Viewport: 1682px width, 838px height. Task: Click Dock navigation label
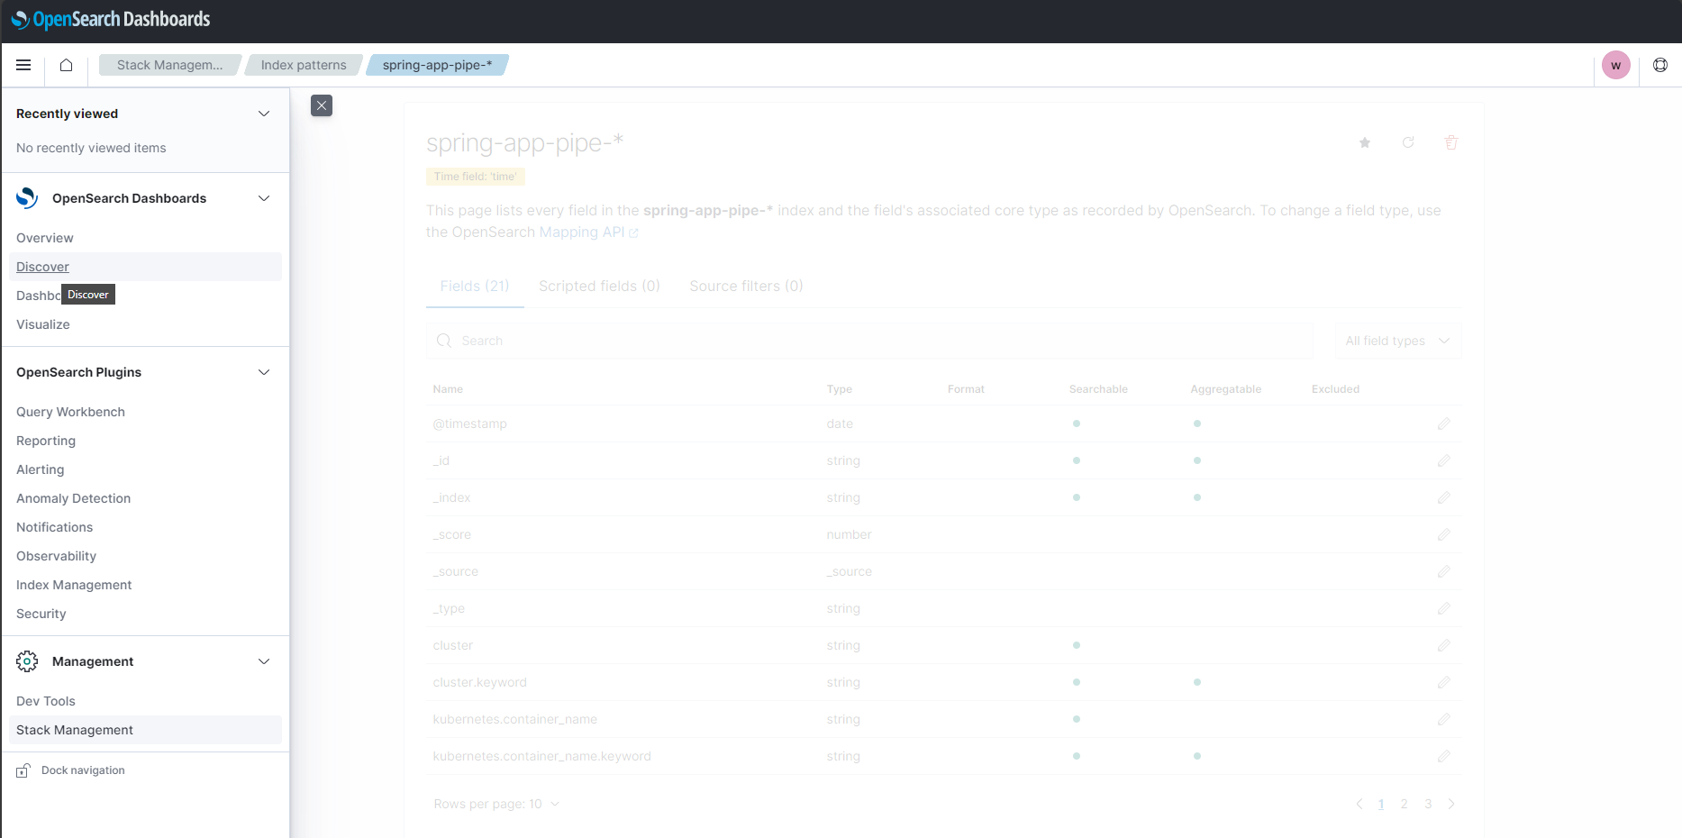pos(83,770)
